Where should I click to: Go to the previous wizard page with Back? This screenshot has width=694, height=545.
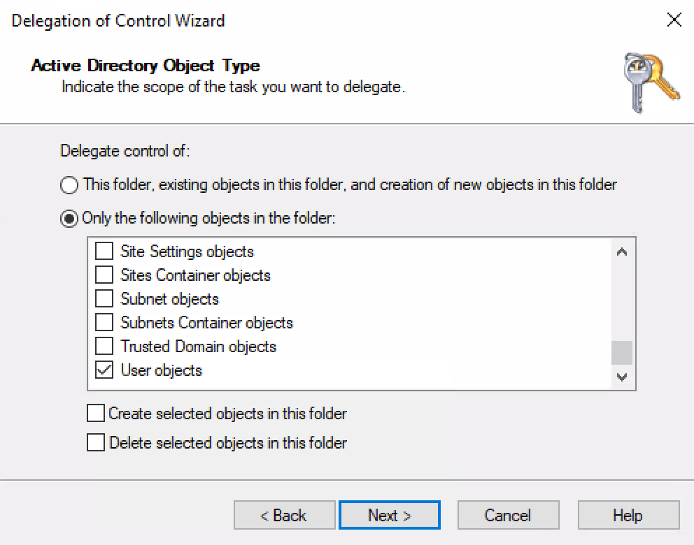(x=285, y=515)
